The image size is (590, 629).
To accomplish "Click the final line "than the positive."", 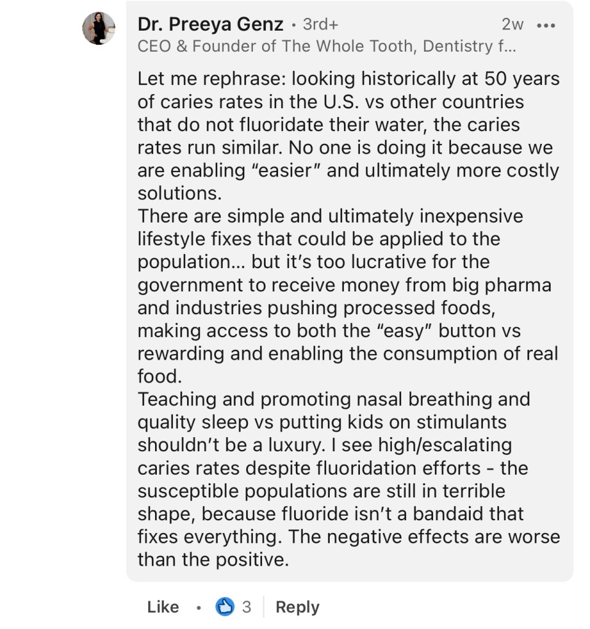I will pyautogui.click(x=213, y=560).
